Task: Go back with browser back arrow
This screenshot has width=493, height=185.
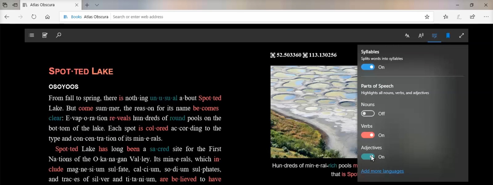Action: click(7, 17)
